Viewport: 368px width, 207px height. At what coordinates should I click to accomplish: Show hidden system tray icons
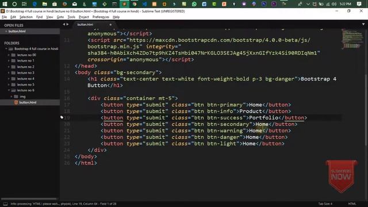tap(308, 4)
